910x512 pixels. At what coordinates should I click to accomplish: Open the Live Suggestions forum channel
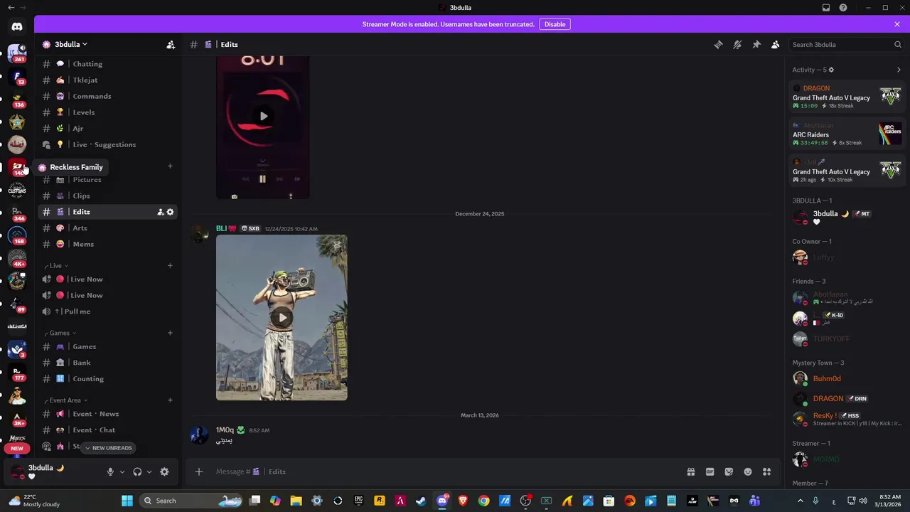(x=108, y=144)
